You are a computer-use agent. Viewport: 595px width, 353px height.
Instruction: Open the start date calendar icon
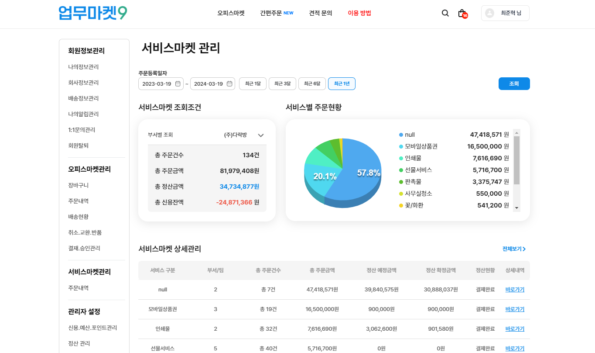pos(178,84)
